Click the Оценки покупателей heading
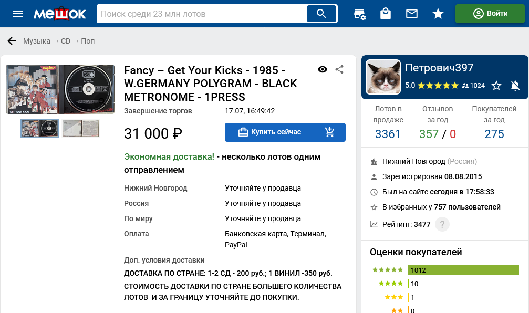Screen dimensions: 529x313 click(416, 252)
